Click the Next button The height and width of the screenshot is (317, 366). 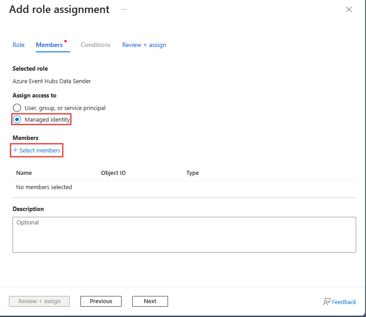tap(150, 301)
